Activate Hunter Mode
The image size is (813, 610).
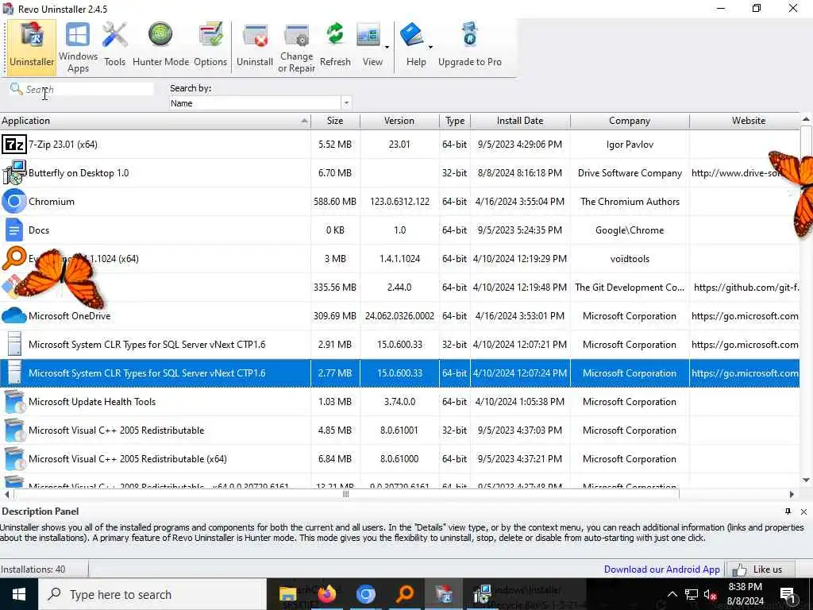coord(160,46)
